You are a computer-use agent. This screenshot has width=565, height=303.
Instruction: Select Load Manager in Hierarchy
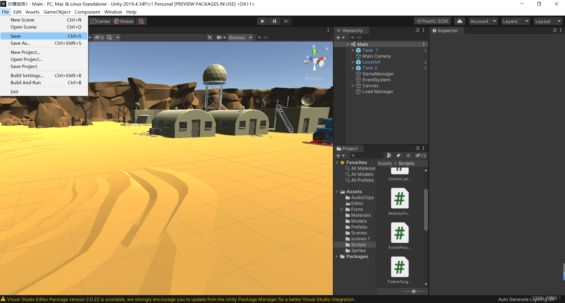[377, 92]
